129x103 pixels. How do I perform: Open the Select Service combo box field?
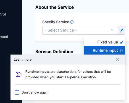click(80, 30)
